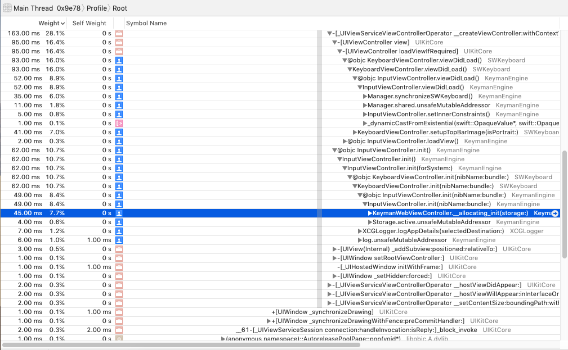Click the person badge on the highlighted 45.00 ms row

(118, 213)
